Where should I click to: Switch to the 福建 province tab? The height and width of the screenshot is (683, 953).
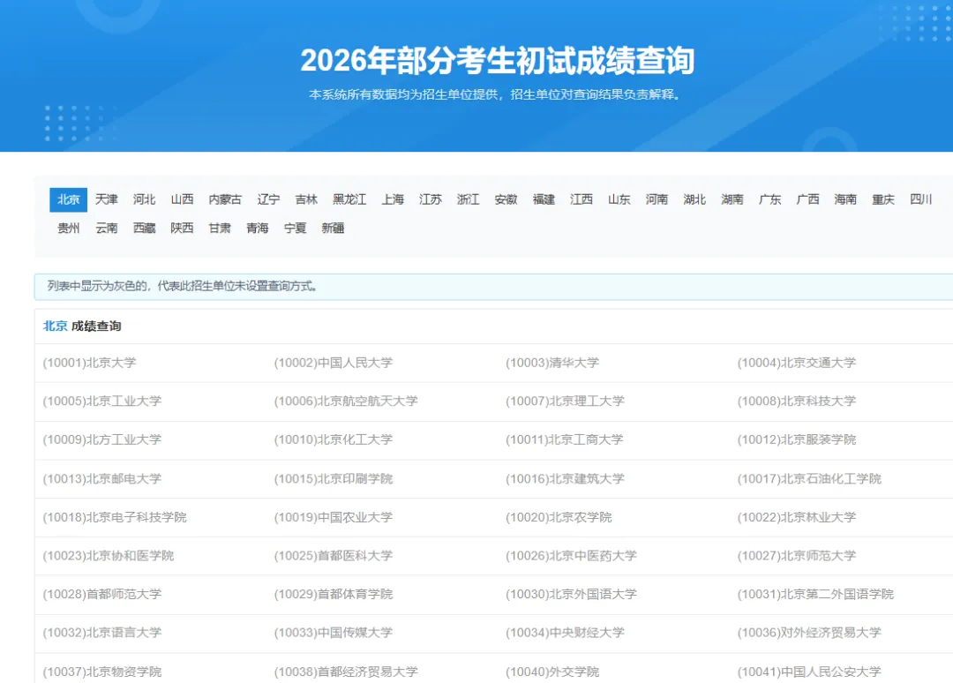[x=544, y=199]
